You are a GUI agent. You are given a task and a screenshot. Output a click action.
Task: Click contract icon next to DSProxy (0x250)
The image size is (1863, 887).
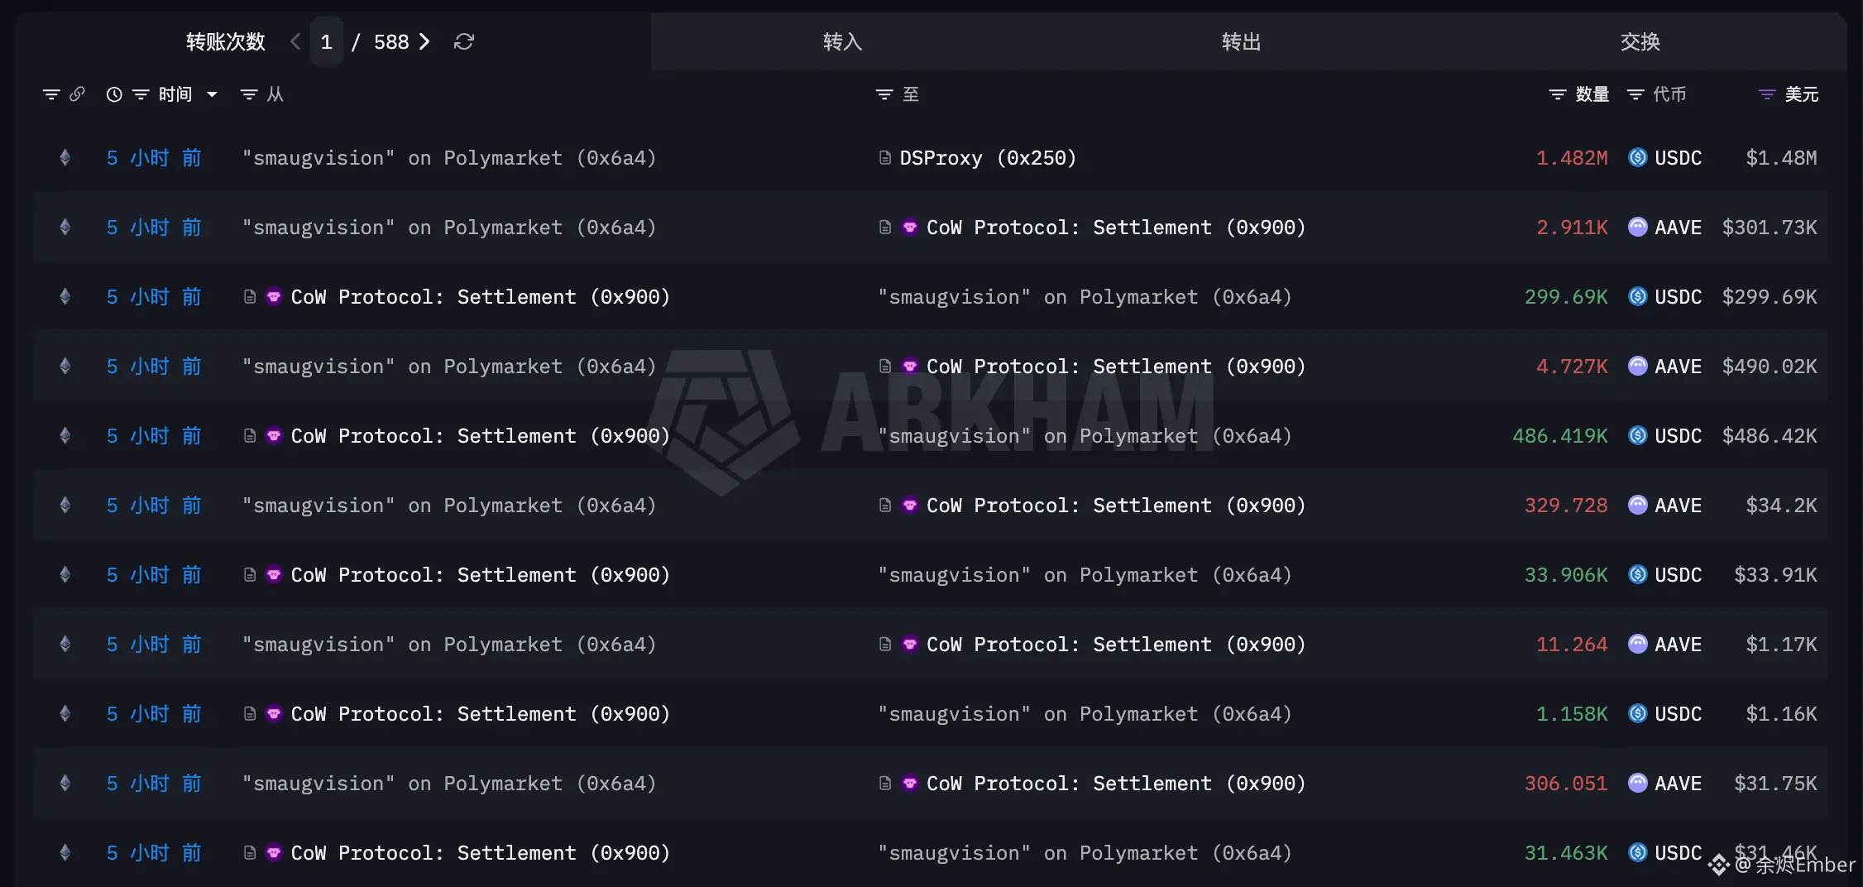coord(884,157)
